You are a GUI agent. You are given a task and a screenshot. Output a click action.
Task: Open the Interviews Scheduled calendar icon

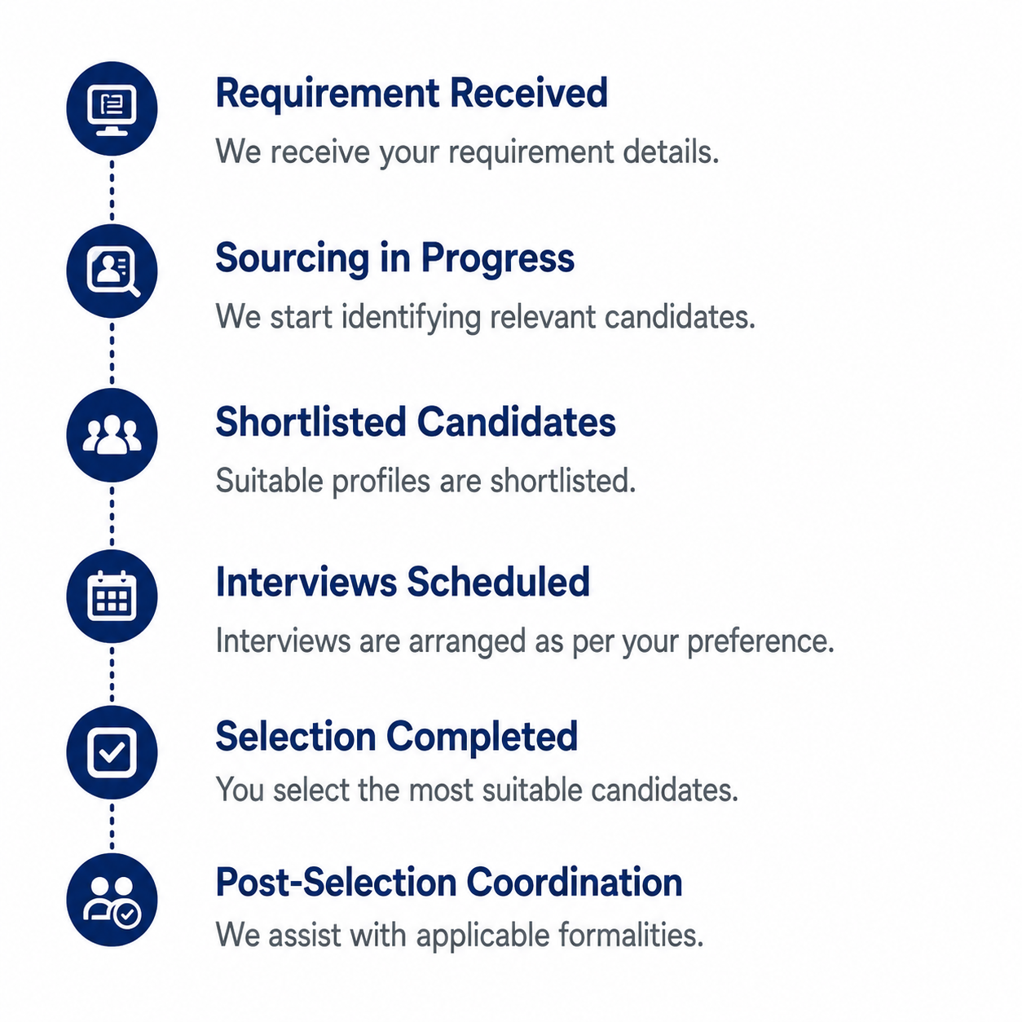(x=112, y=596)
